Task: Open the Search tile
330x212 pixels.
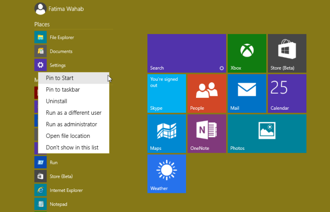Action: click(x=187, y=53)
